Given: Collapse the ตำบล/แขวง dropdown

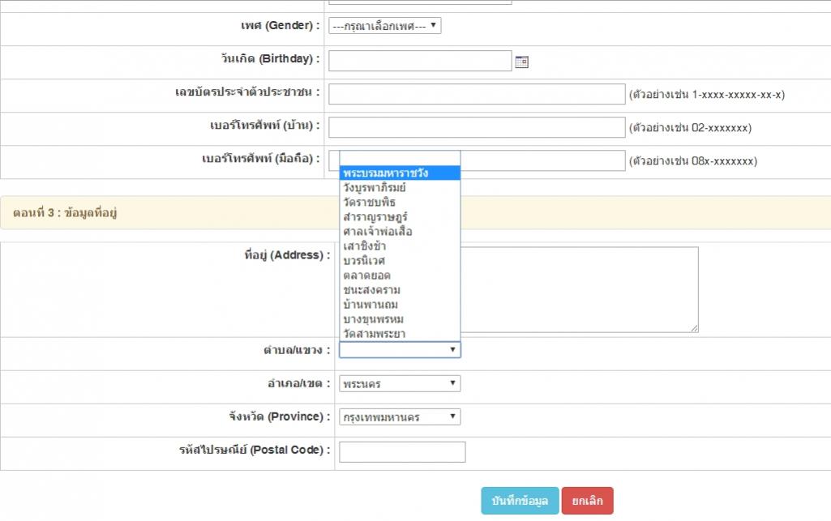Looking at the screenshot, I should (400, 350).
